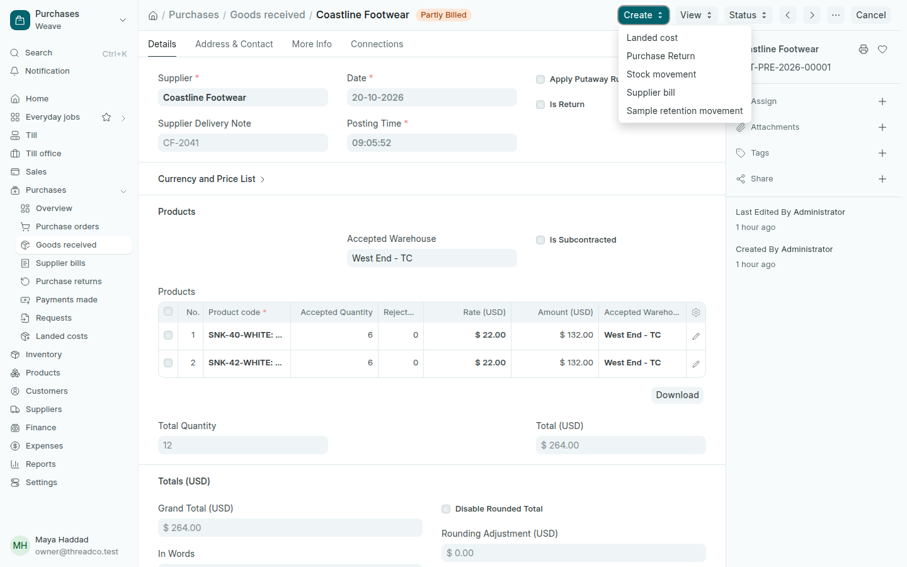The width and height of the screenshot is (907, 567).
Task: Open the Status dropdown
Action: click(x=748, y=15)
